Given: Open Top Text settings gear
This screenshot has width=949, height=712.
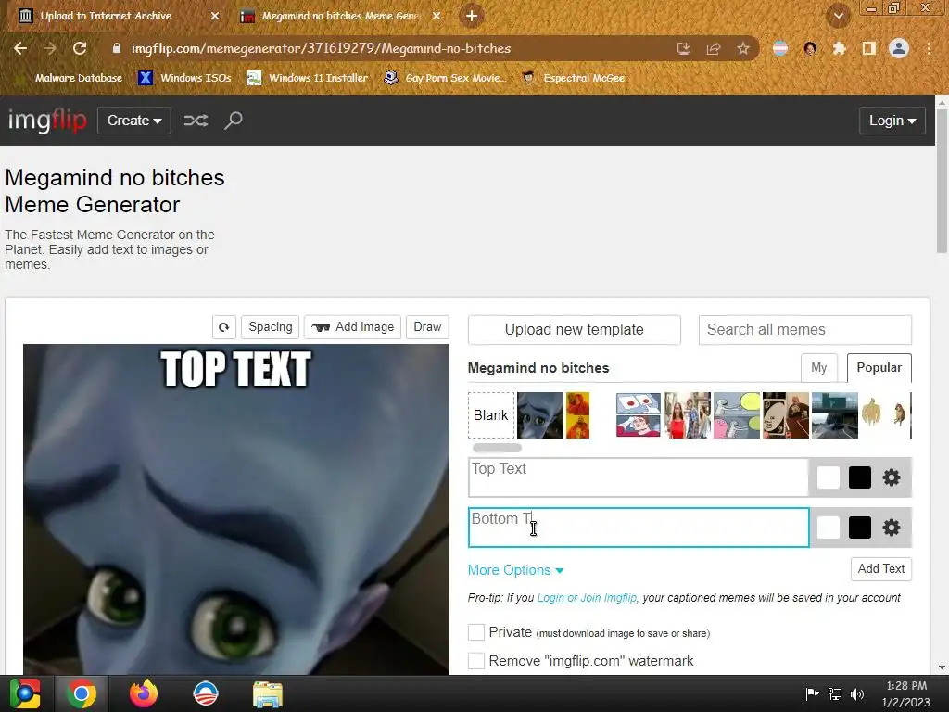Looking at the screenshot, I should (x=891, y=477).
